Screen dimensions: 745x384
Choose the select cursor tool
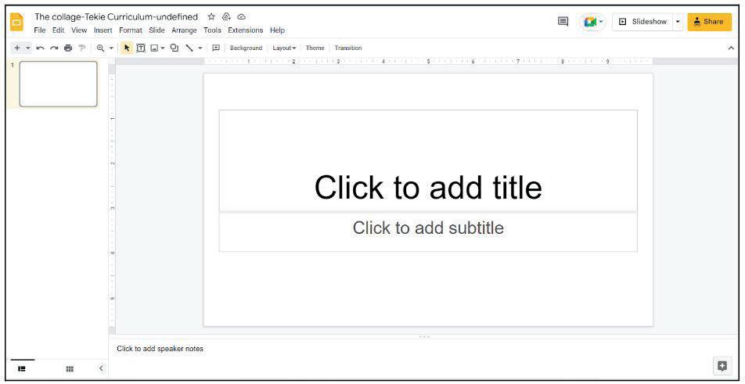pyautogui.click(x=127, y=48)
